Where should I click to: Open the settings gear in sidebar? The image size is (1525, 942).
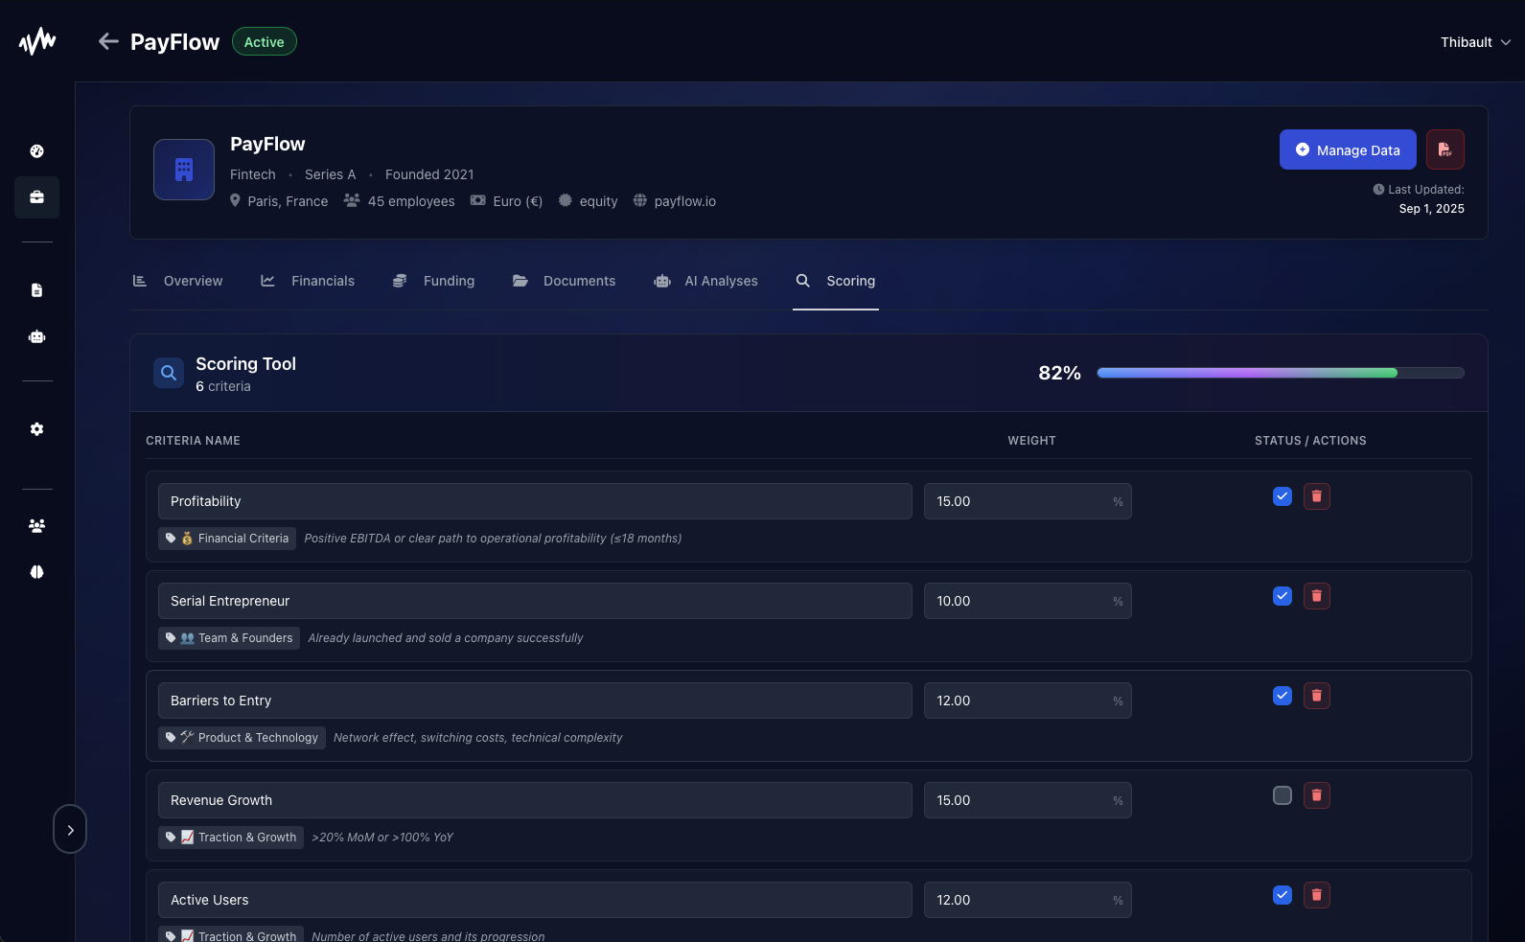(x=37, y=429)
